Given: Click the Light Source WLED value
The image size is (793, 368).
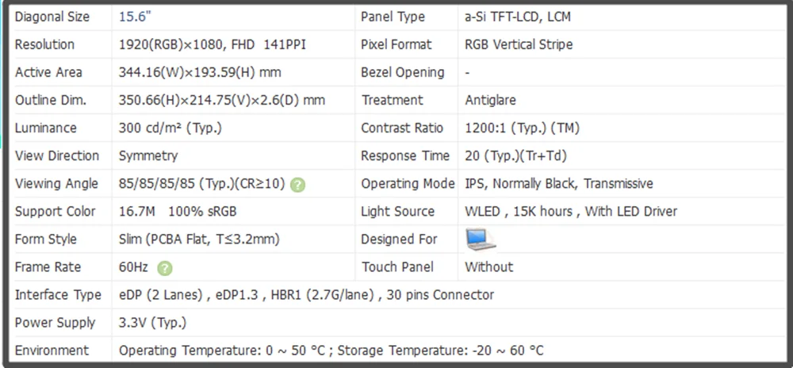Looking at the screenshot, I should [x=571, y=211].
